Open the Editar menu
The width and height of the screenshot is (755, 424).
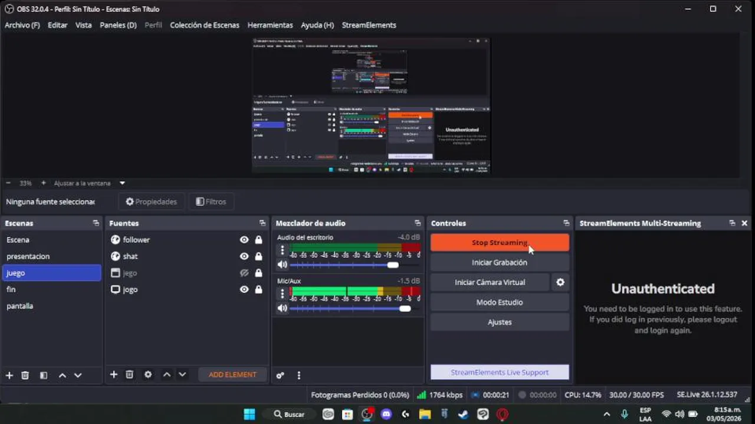58,25
